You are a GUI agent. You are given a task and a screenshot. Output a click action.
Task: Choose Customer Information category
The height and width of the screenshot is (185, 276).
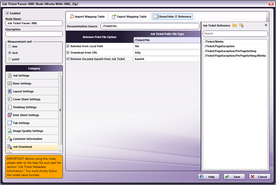(32, 139)
